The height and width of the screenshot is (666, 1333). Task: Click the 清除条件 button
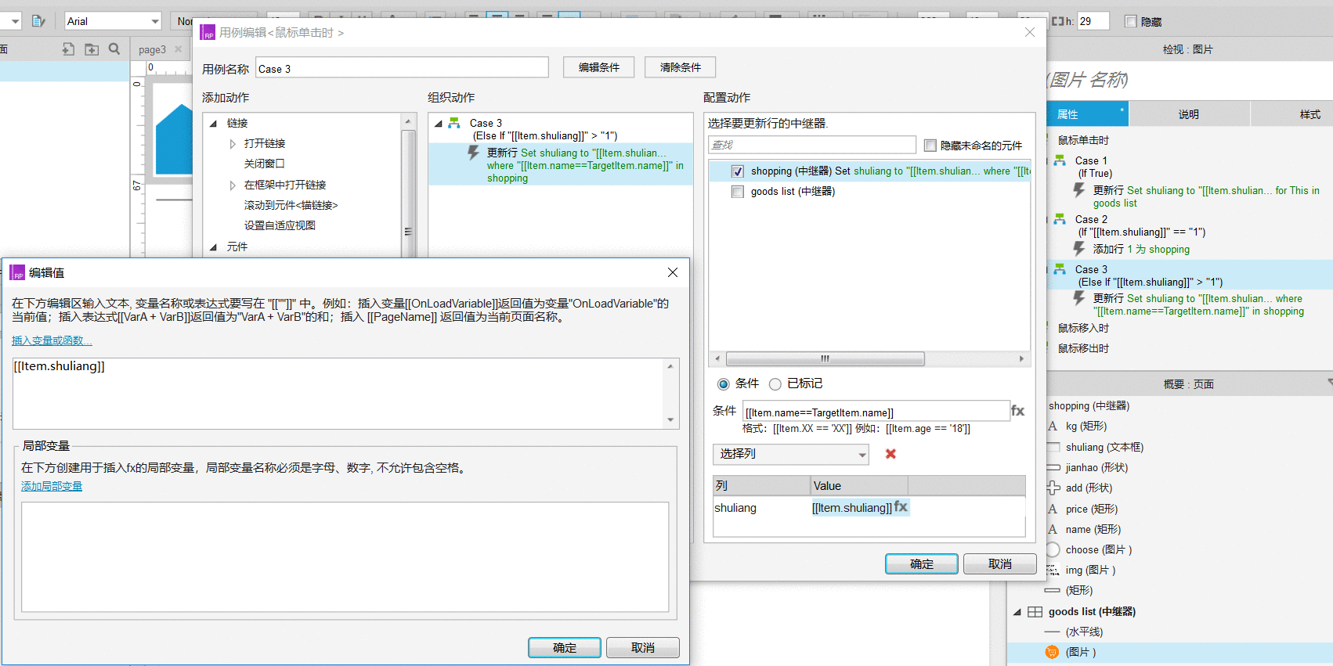coord(681,67)
